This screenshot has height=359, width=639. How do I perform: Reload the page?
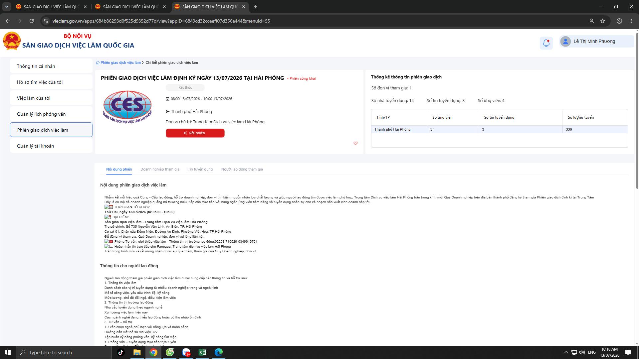[x=32, y=21]
